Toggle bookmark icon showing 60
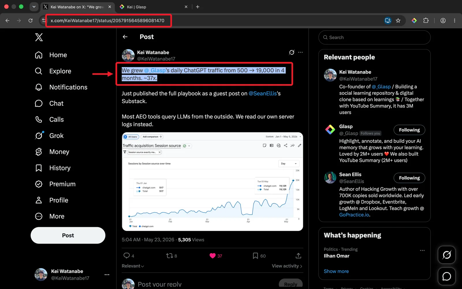Screen dimensions: 462x289 pos(255,256)
